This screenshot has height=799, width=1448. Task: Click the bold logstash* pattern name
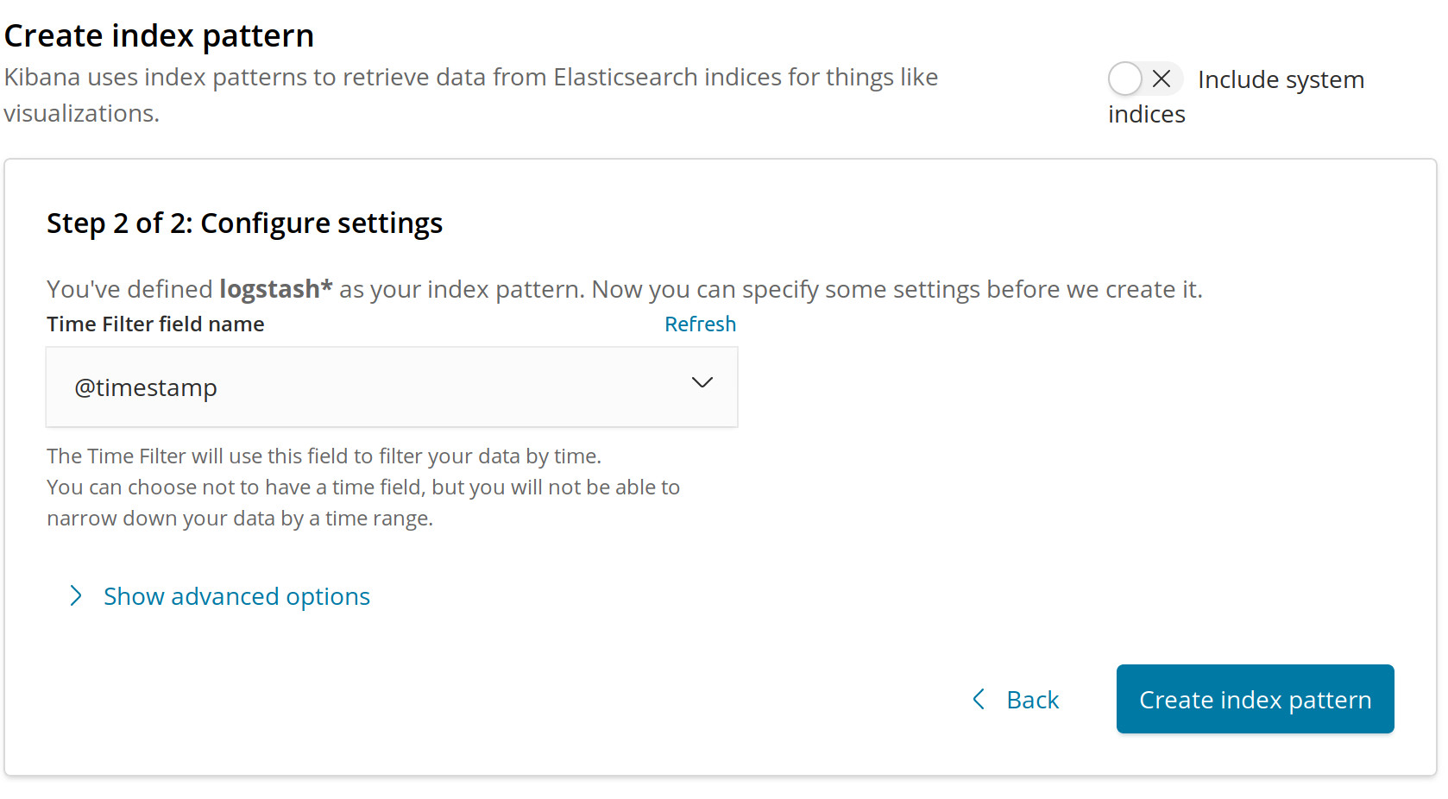pos(276,289)
